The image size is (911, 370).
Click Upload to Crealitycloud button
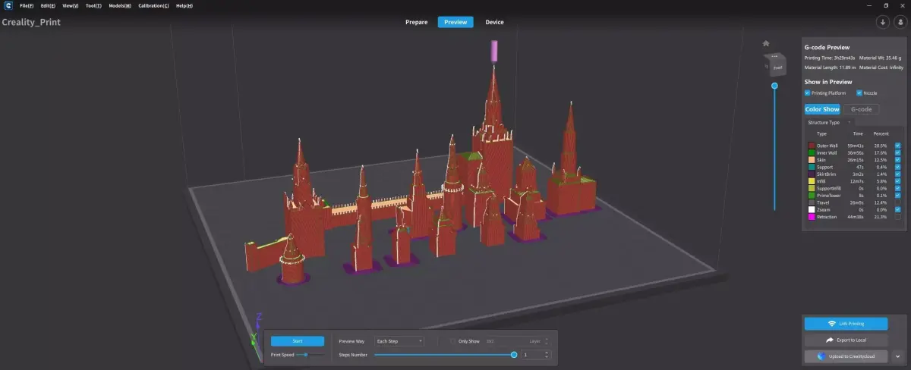[846, 356]
